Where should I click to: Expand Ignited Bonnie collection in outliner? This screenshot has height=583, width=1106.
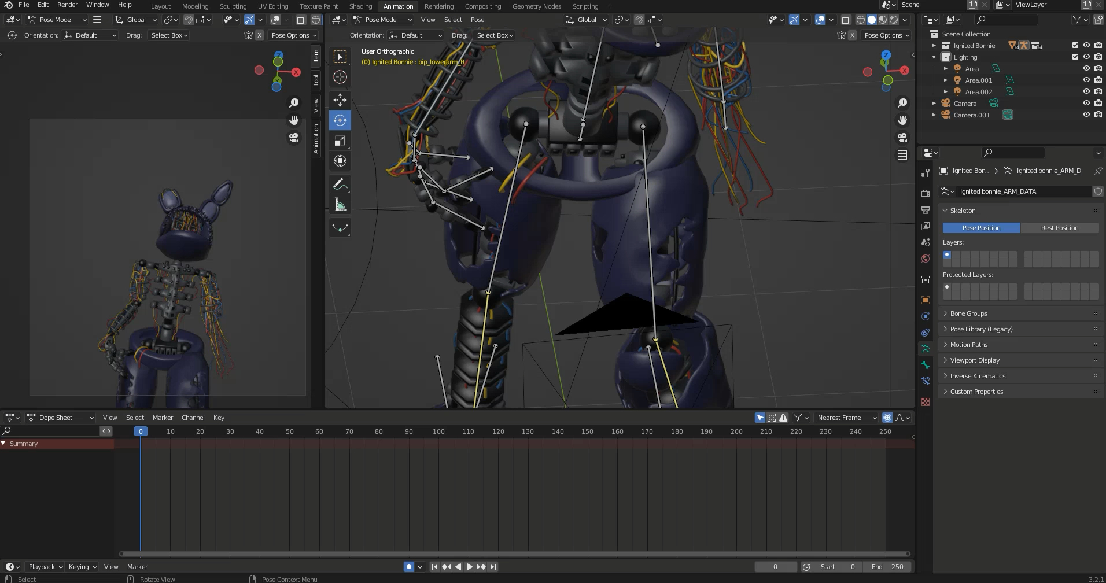934,45
